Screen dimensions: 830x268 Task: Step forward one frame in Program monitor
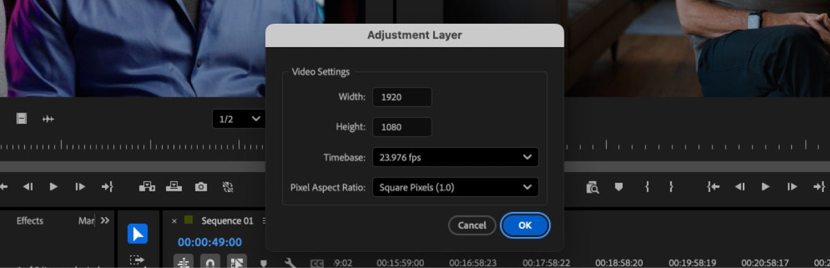click(x=793, y=186)
